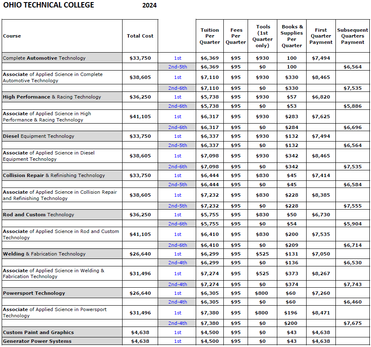Select the Course column header
The height and width of the screenshot is (347, 371).
click(x=12, y=36)
